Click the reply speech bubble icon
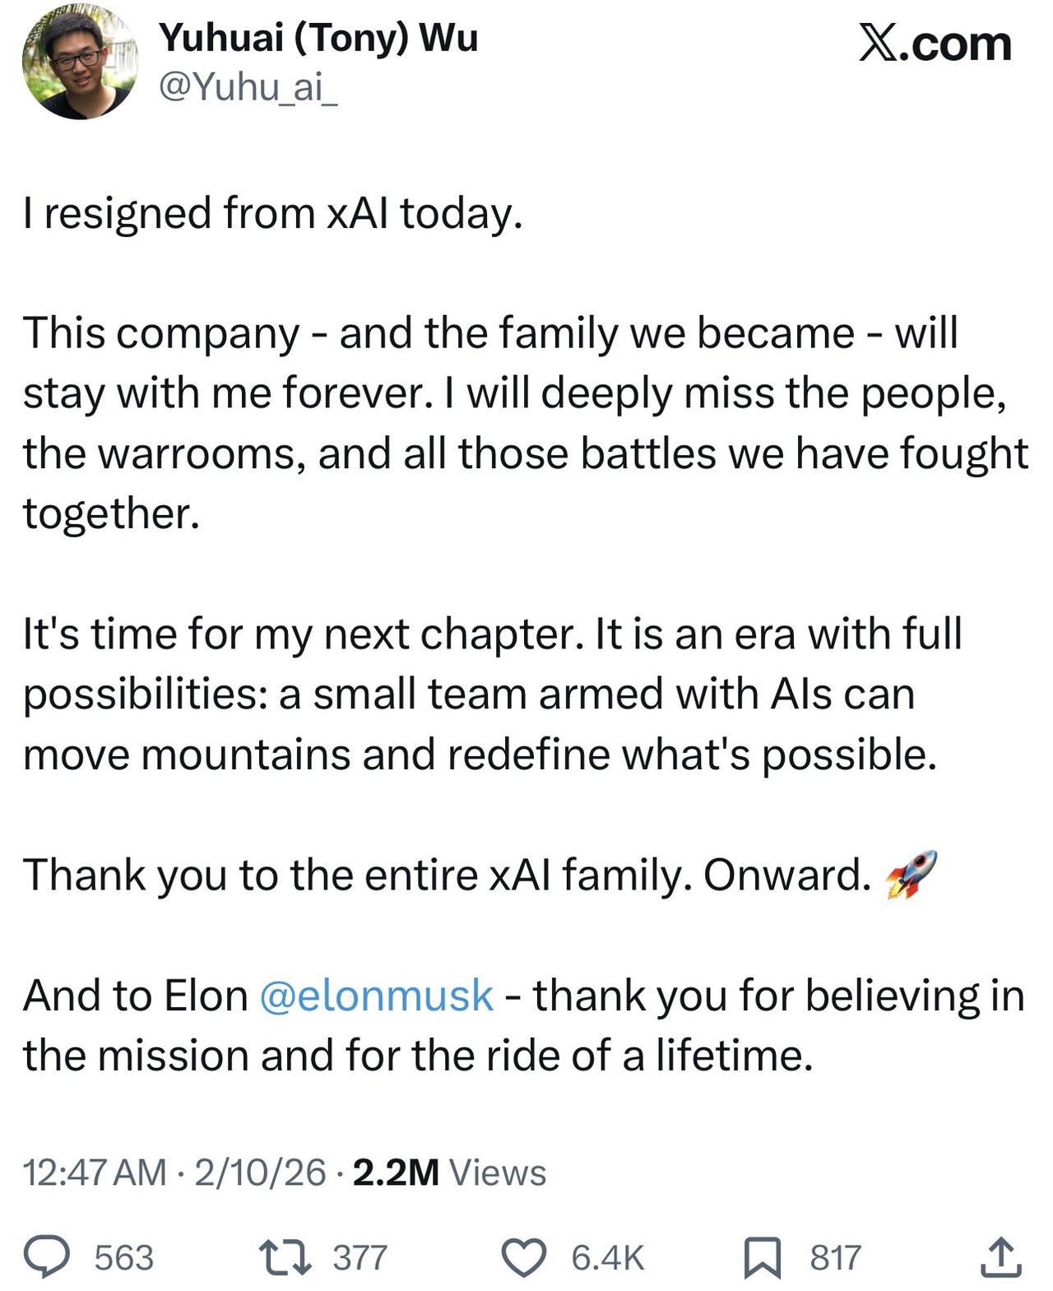Screen dimensions: 1053x1291 click(x=46, y=1256)
